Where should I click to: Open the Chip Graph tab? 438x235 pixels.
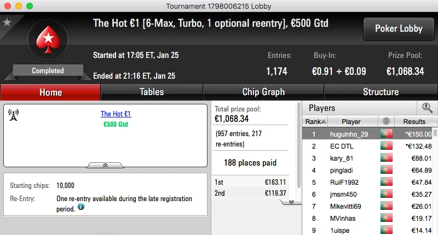point(263,92)
